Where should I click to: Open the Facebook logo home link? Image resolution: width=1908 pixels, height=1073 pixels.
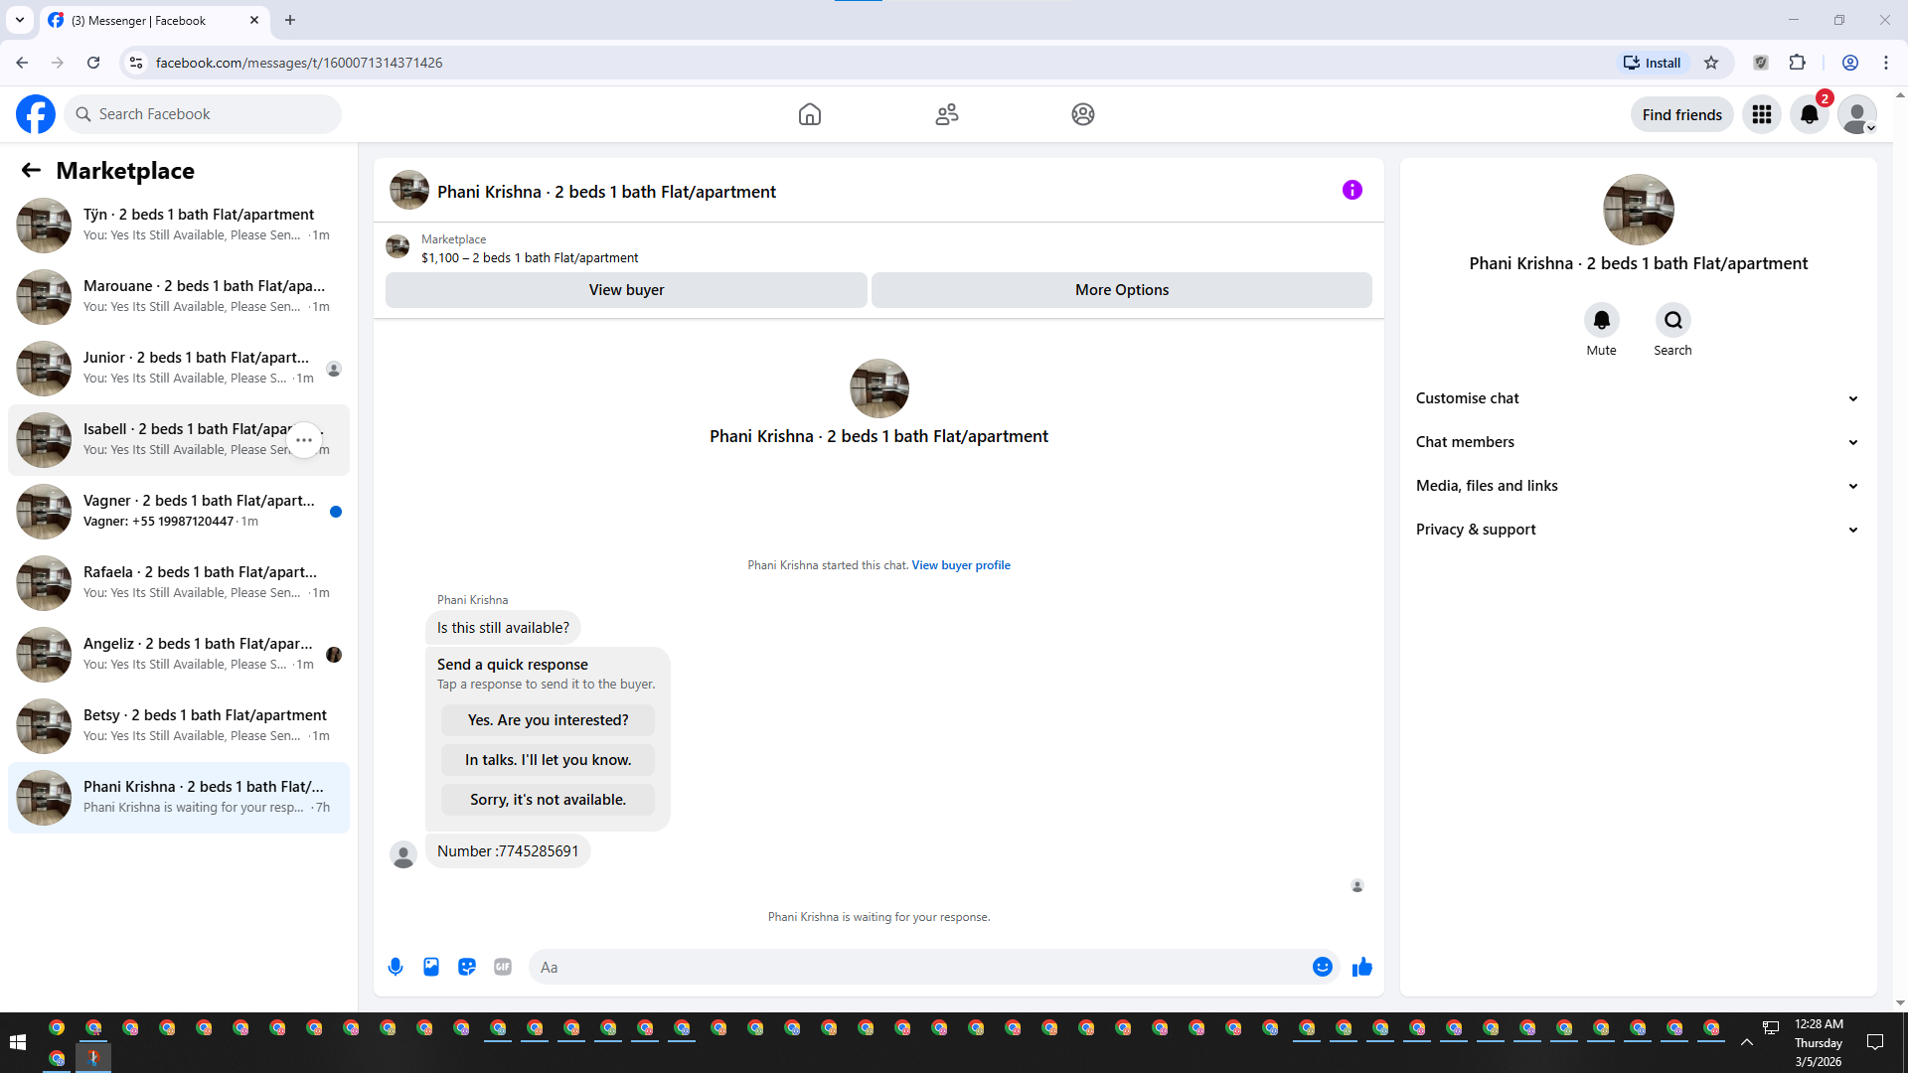coord(36,114)
